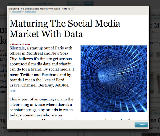Close the article preview dialog

[141, 124]
